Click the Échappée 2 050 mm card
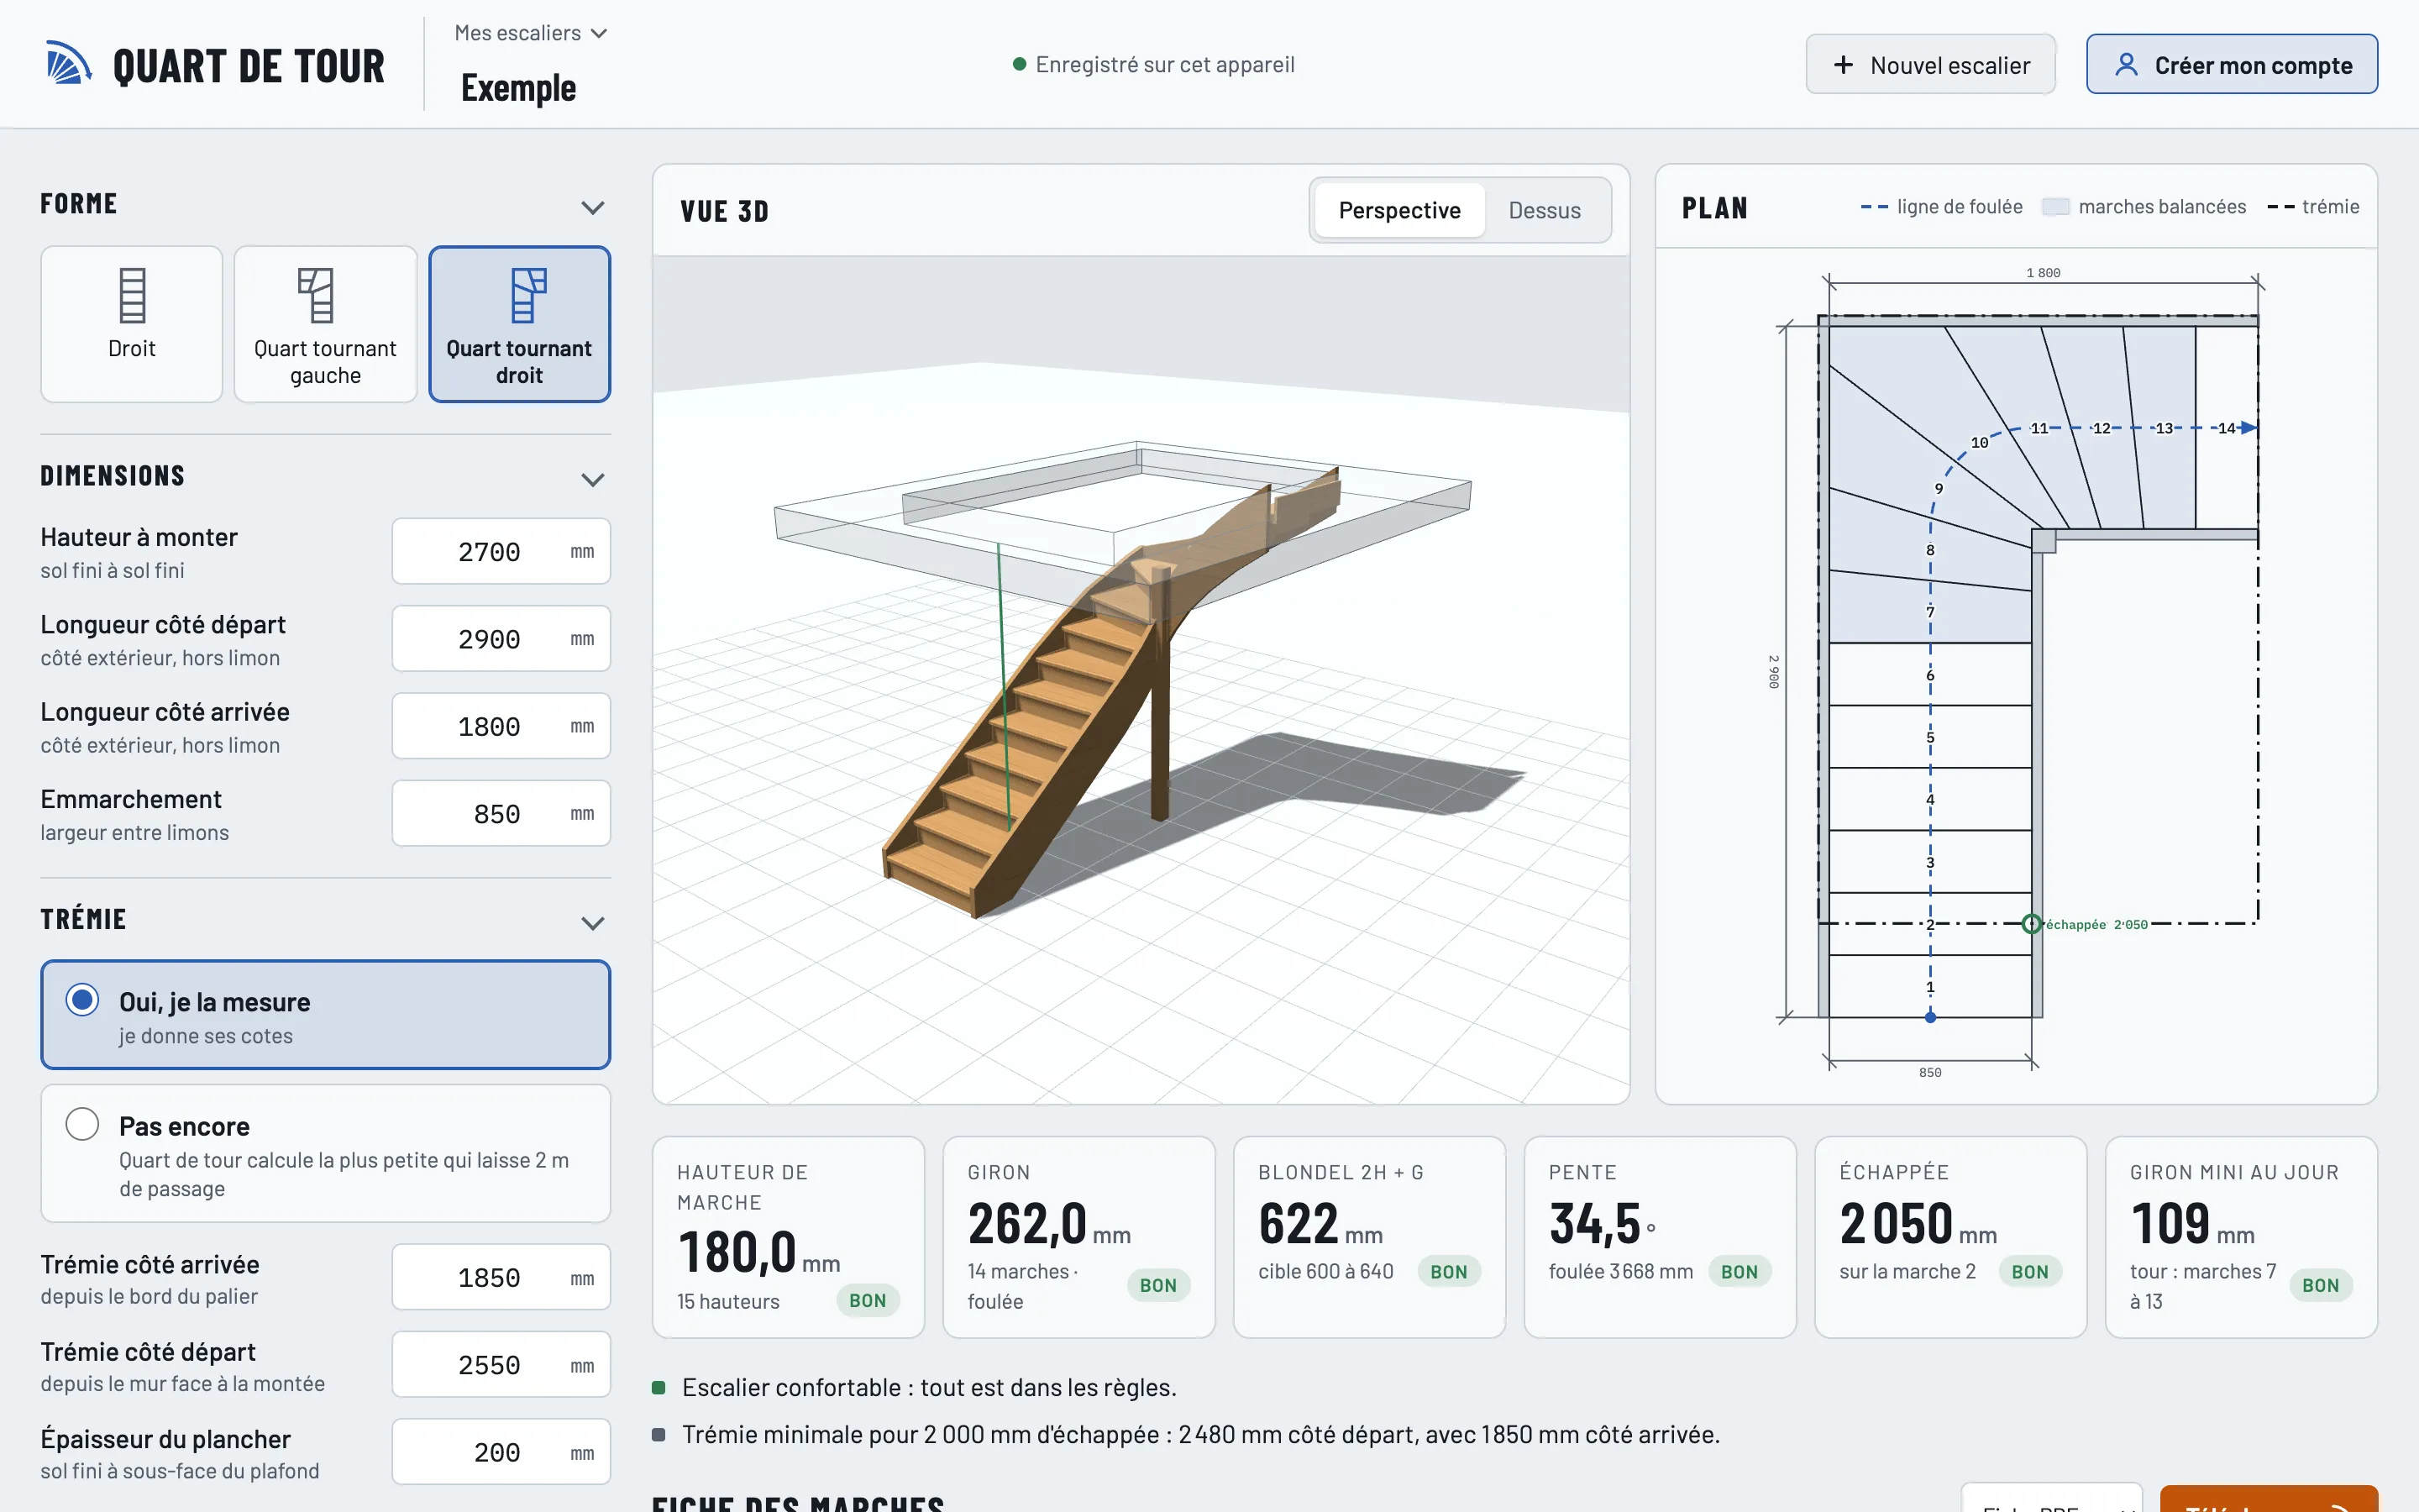The width and height of the screenshot is (2419, 1512). (1950, 1237)
